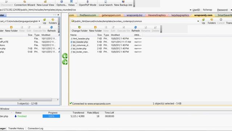Open the UserID dropdown arrow

pos(190,10)
